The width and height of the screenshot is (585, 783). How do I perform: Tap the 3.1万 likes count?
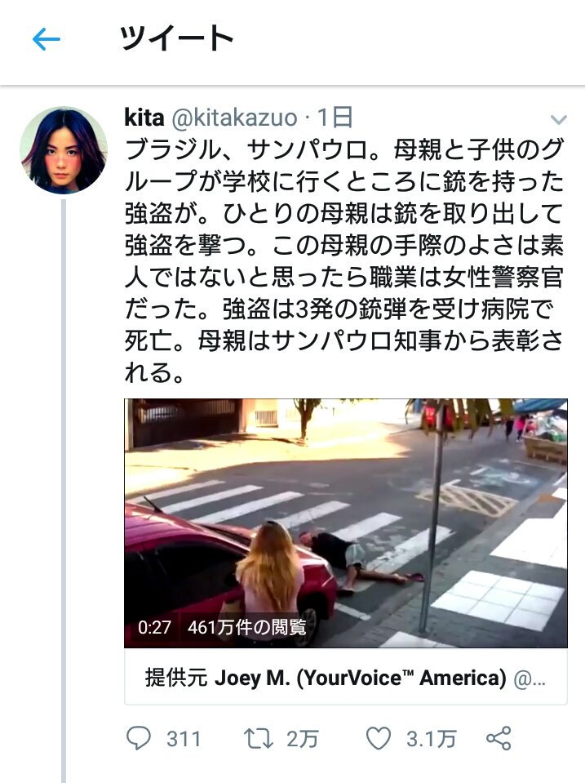[432, 739]
